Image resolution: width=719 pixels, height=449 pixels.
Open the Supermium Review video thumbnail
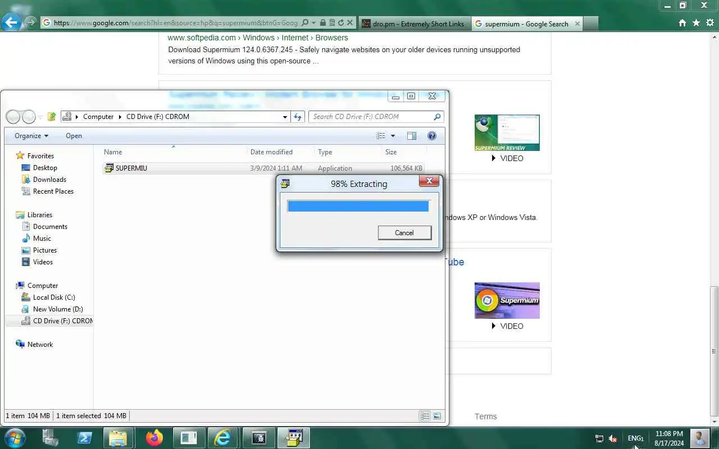[507, 132]
